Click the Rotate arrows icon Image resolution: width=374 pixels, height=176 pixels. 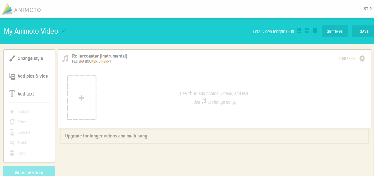click(12, 122)
